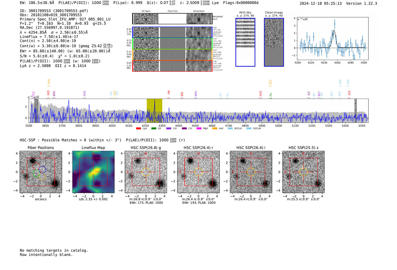This screenshot has height=270, width=397.
Task: Select the green-bordered fiber spectrum row
Action: click(x=172, y=44)
